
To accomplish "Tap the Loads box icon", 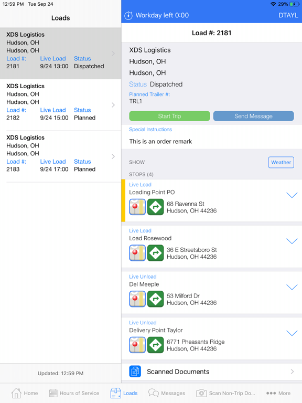I will 115,393.
